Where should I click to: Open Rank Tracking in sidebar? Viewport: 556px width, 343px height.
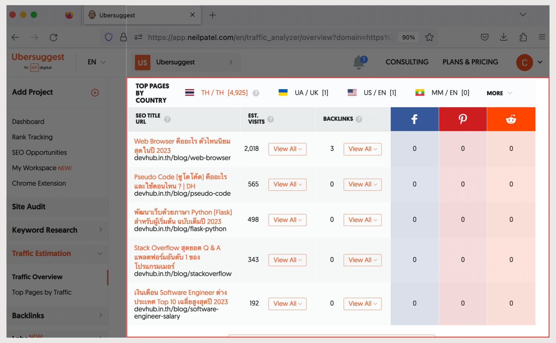pos(32,137)
